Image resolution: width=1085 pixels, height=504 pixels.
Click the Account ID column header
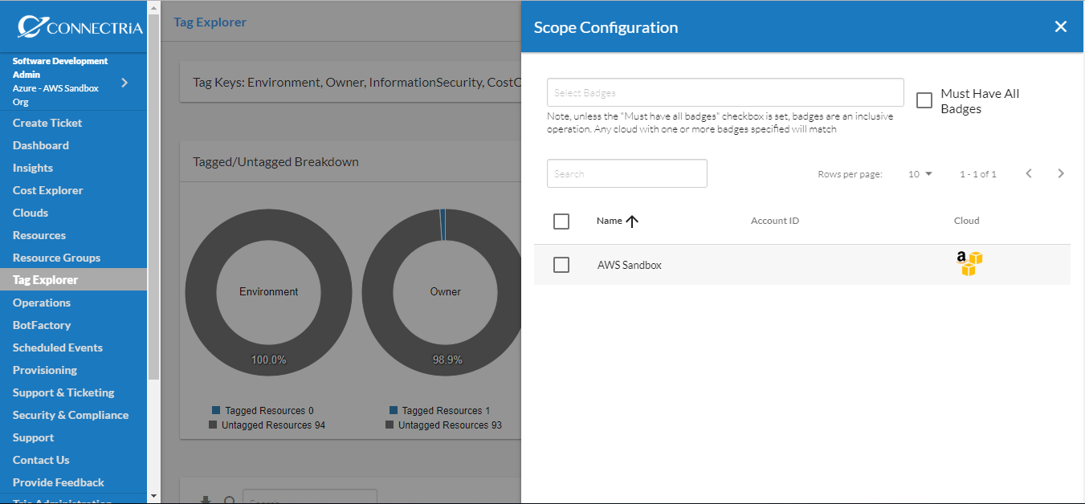(x=775, y=221)
